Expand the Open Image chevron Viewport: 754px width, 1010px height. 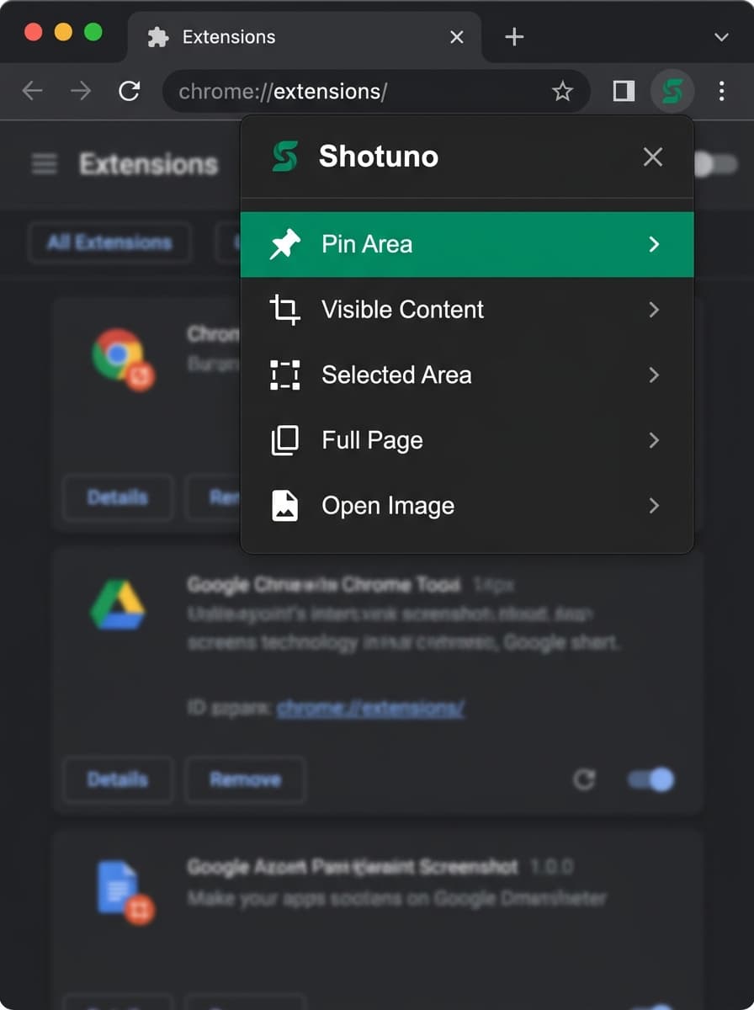[654, 506]
